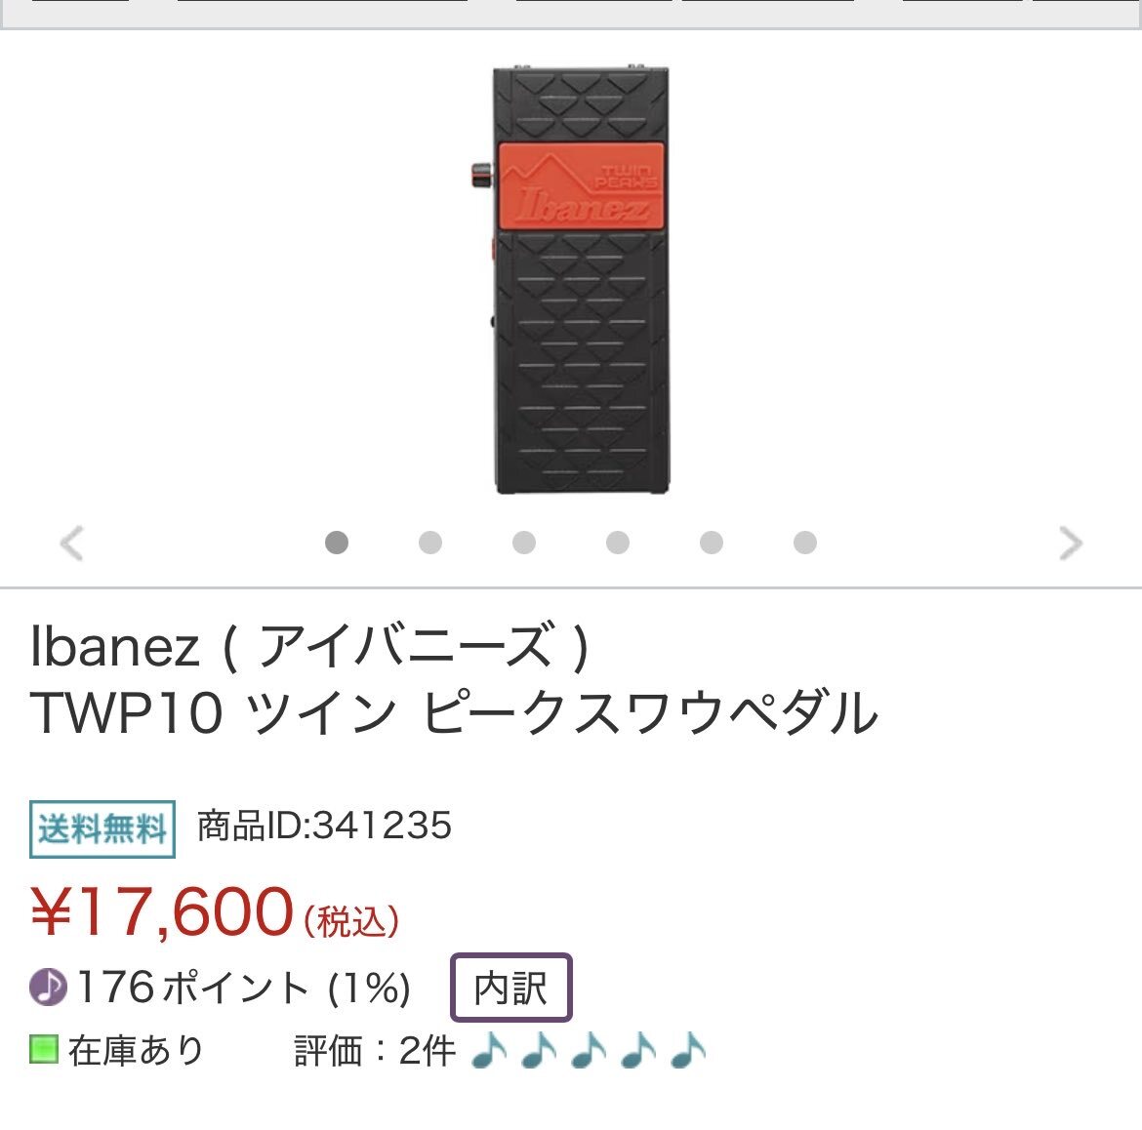Open the Ibanez (アイバニーズ) brand link
This screenshot has height=1130, width=1142.
tap(309, 647)
